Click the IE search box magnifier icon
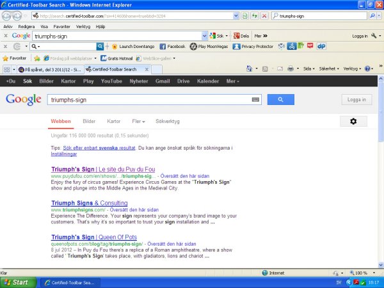 click(x=372, y=16)
